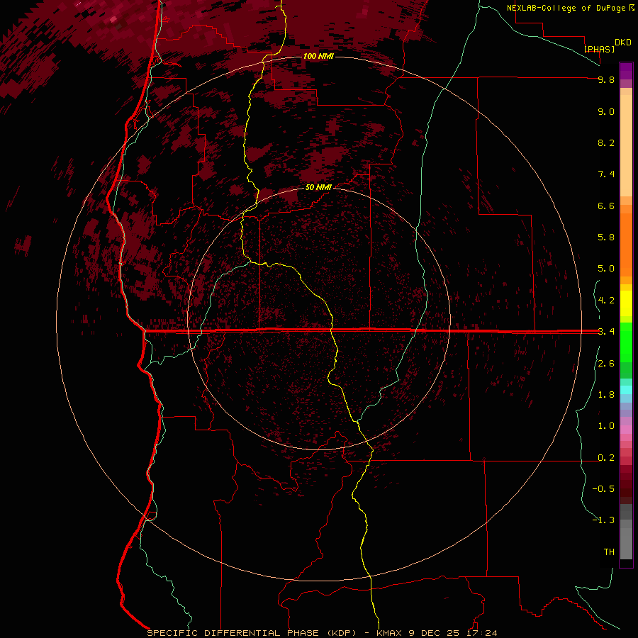The height and width of the screenshot is (638, 638).
Task: Click the 5.0 value on the color scale
Action: [x=606, y=269]
